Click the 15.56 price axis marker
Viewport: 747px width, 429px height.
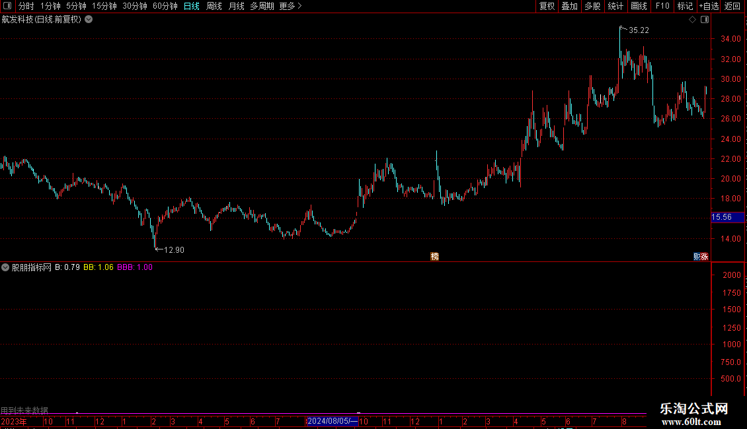point(727,217)
